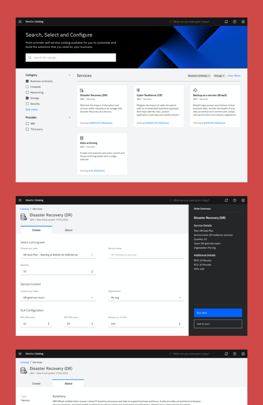Viewport: 263px width, 405px height.
Task: Open the Choose your plan dropdown
Action: click(58, 255)
